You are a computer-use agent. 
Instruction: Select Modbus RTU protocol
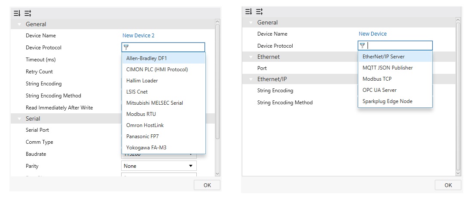pyautogui.click(x=164, y=114)
